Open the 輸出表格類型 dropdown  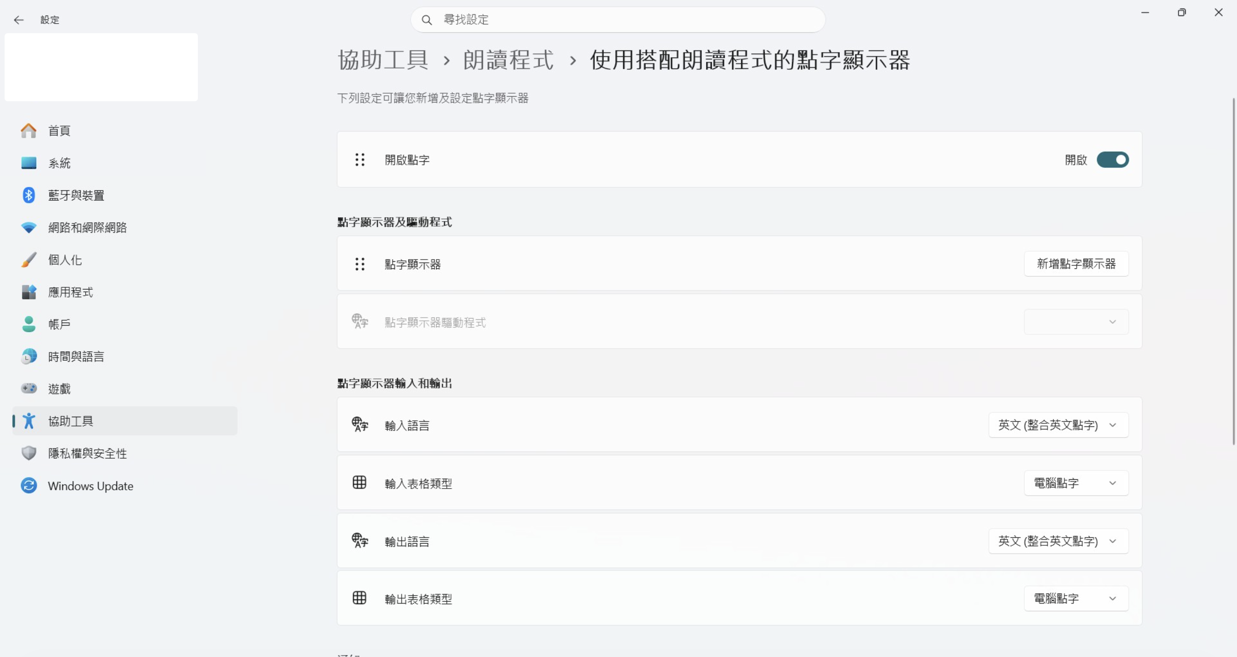click(x=1076, y=599)
